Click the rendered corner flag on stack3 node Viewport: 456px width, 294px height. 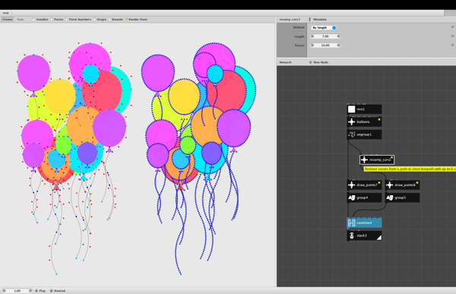(x=379, y=238)
